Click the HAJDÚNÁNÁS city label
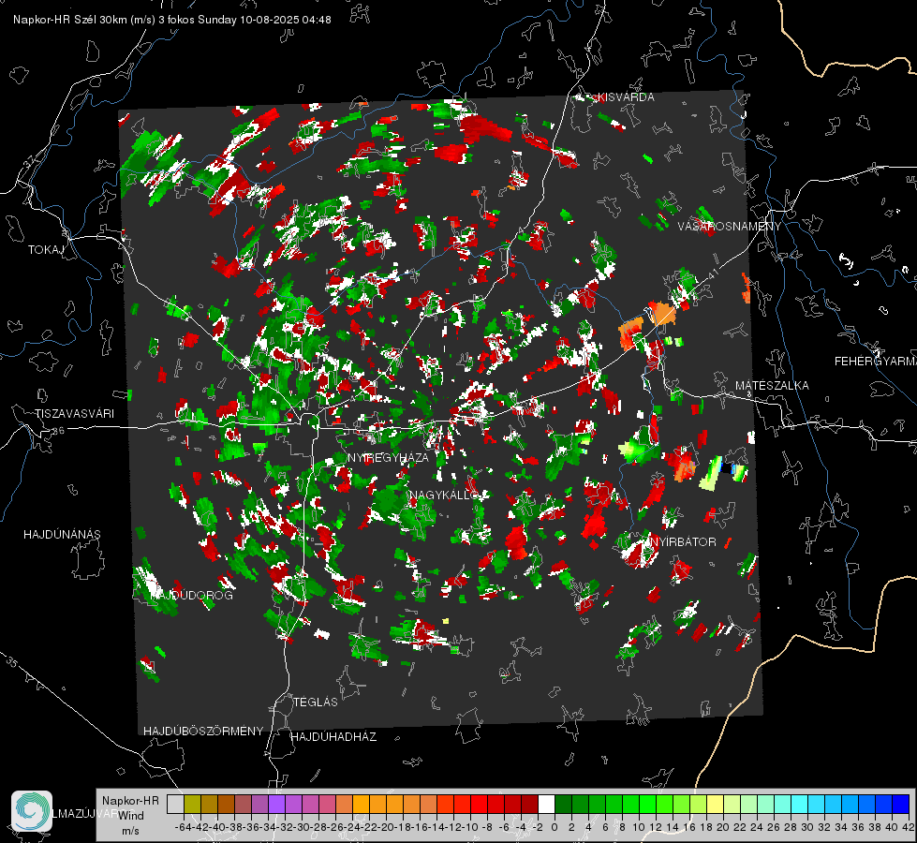This screenshot has width=917, height=843. coord(62,534)
